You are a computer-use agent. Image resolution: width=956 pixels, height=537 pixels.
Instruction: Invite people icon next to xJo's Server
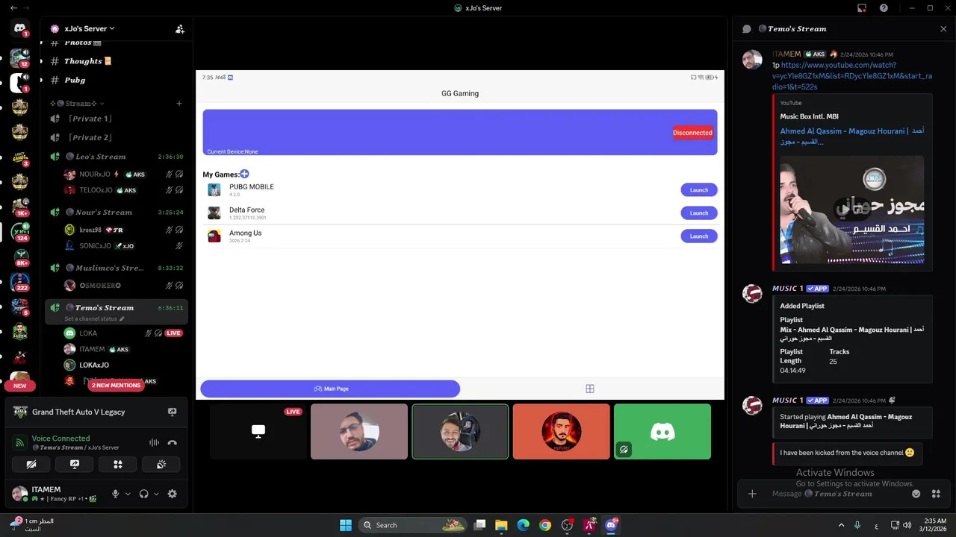180,29
